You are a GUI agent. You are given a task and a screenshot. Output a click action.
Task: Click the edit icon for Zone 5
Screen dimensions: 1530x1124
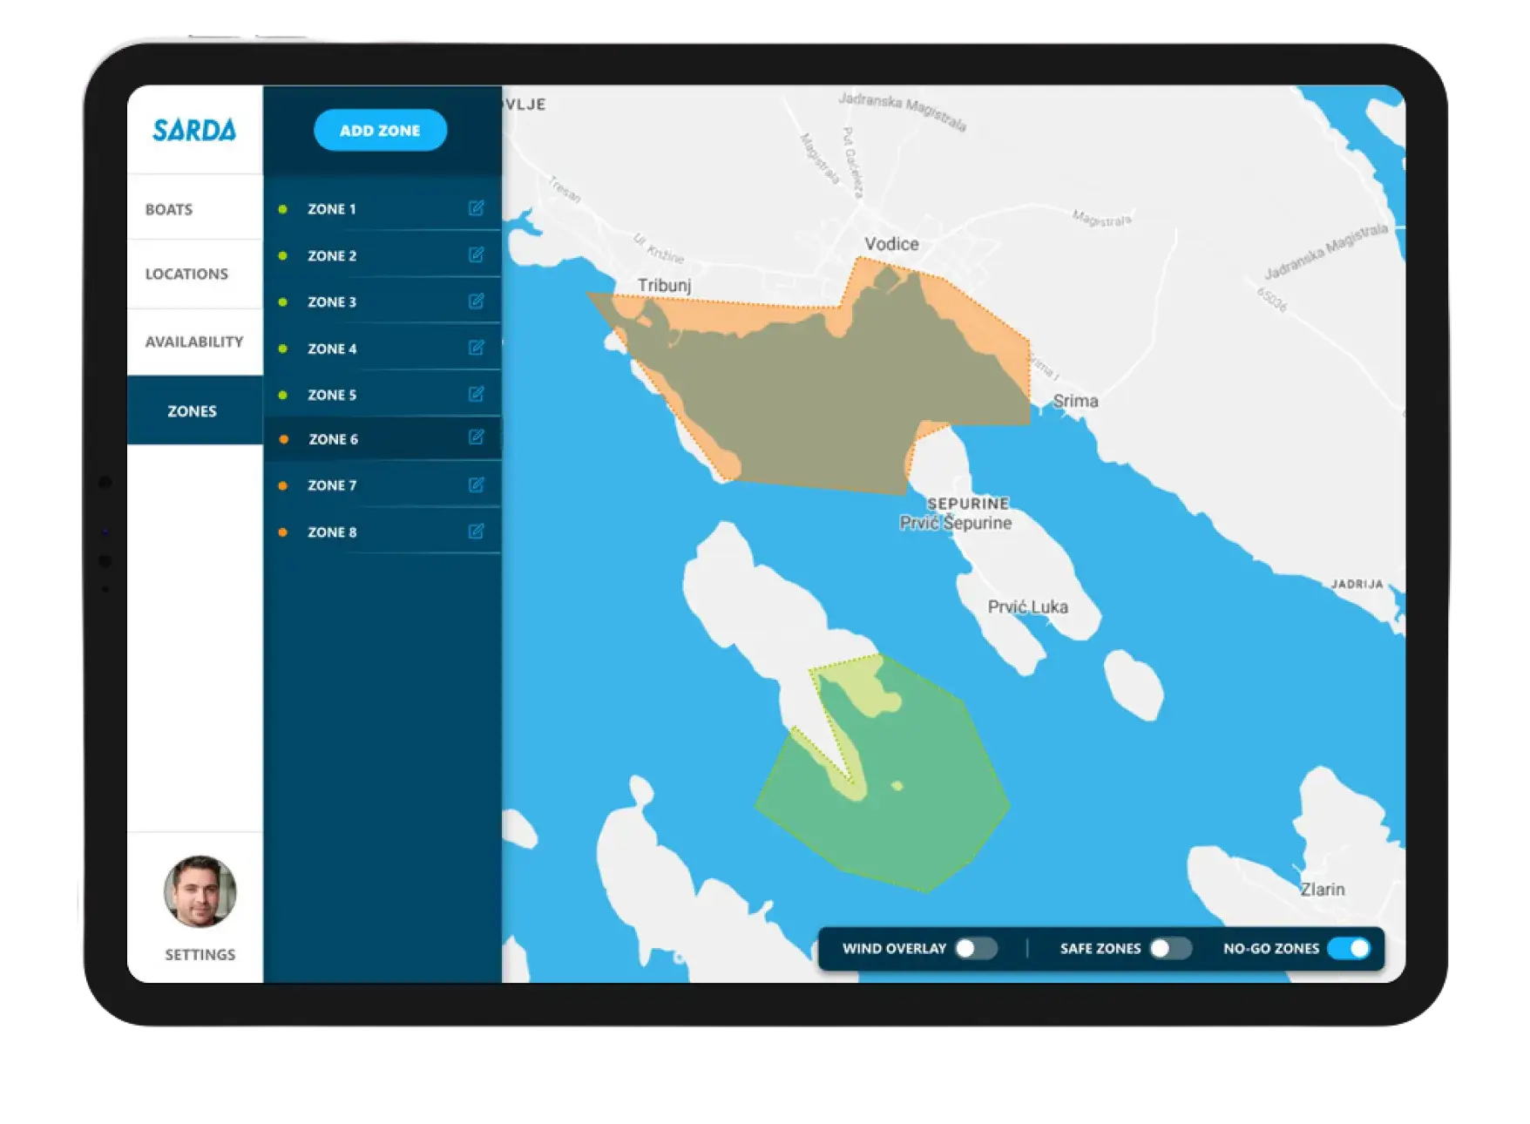[475, 394]
